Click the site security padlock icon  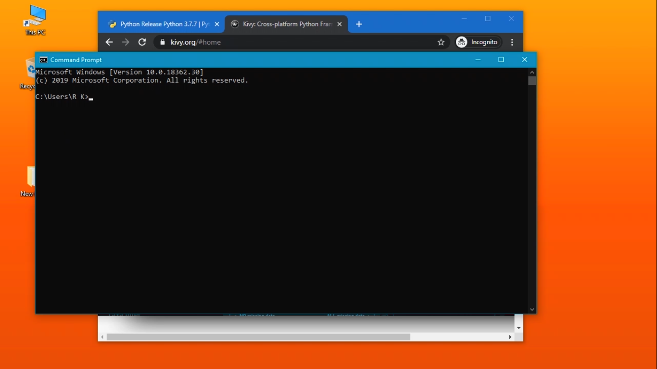pyautogui.click(x=162, y=42)
